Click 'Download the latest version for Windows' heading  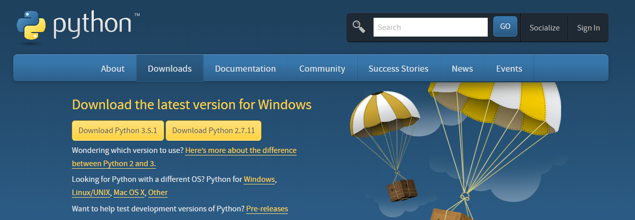tap(192, 105)
